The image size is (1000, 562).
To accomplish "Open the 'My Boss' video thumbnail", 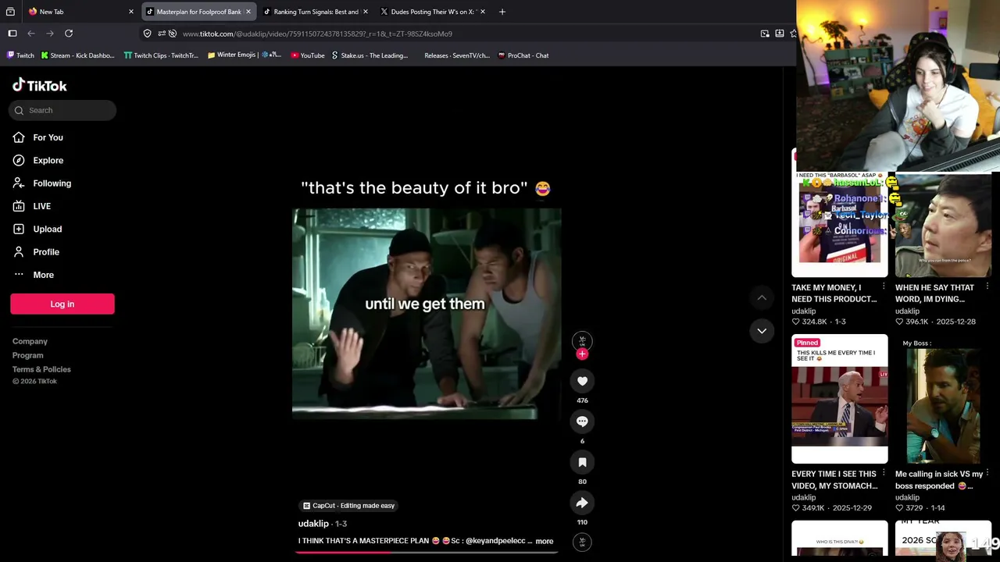I will 943,399.
